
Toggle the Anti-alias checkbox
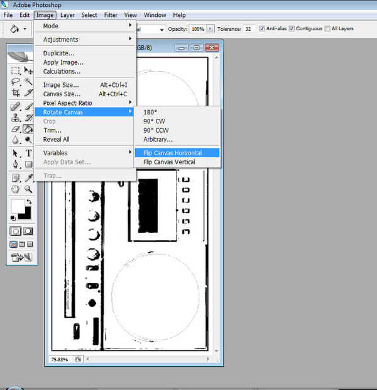(261, 28)
